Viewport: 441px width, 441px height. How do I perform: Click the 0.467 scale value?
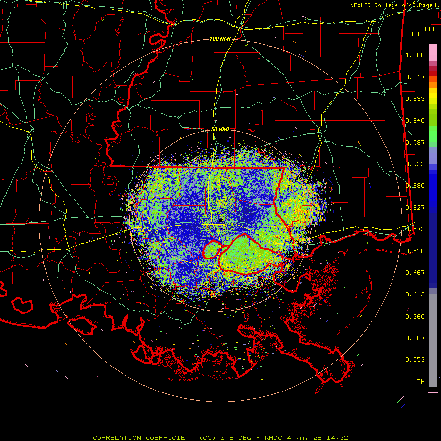415,272
